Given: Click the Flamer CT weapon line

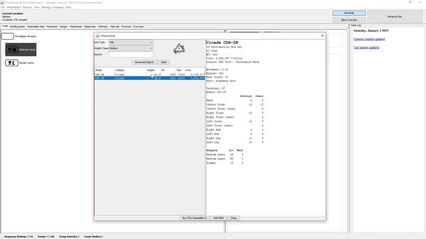Looking at the screenshot, I should pyautogui.click(x=225, y=163).
